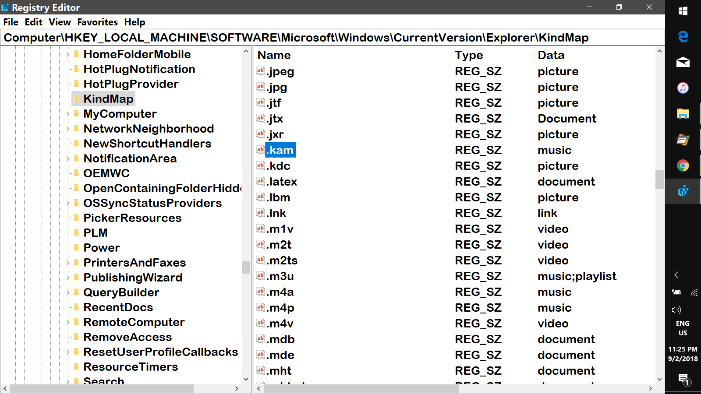Open the Mail app taskbar icon
Screen dimensions: 701x394
click(683, 62)
